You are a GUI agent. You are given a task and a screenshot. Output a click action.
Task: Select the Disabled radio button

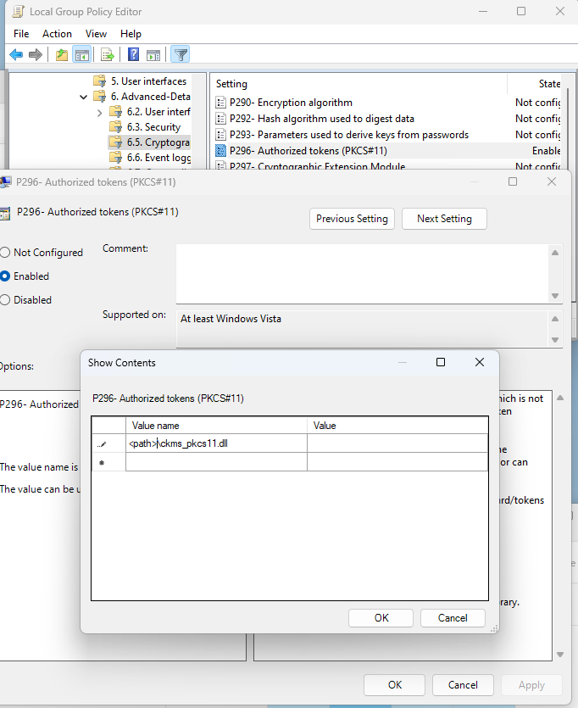point(5,300)
